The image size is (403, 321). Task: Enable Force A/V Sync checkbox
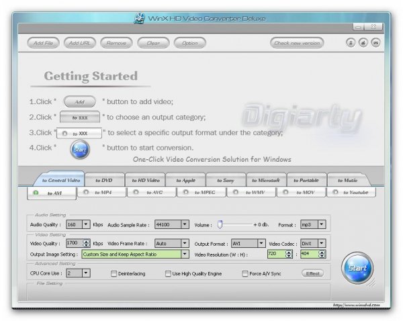pos(245,273)
